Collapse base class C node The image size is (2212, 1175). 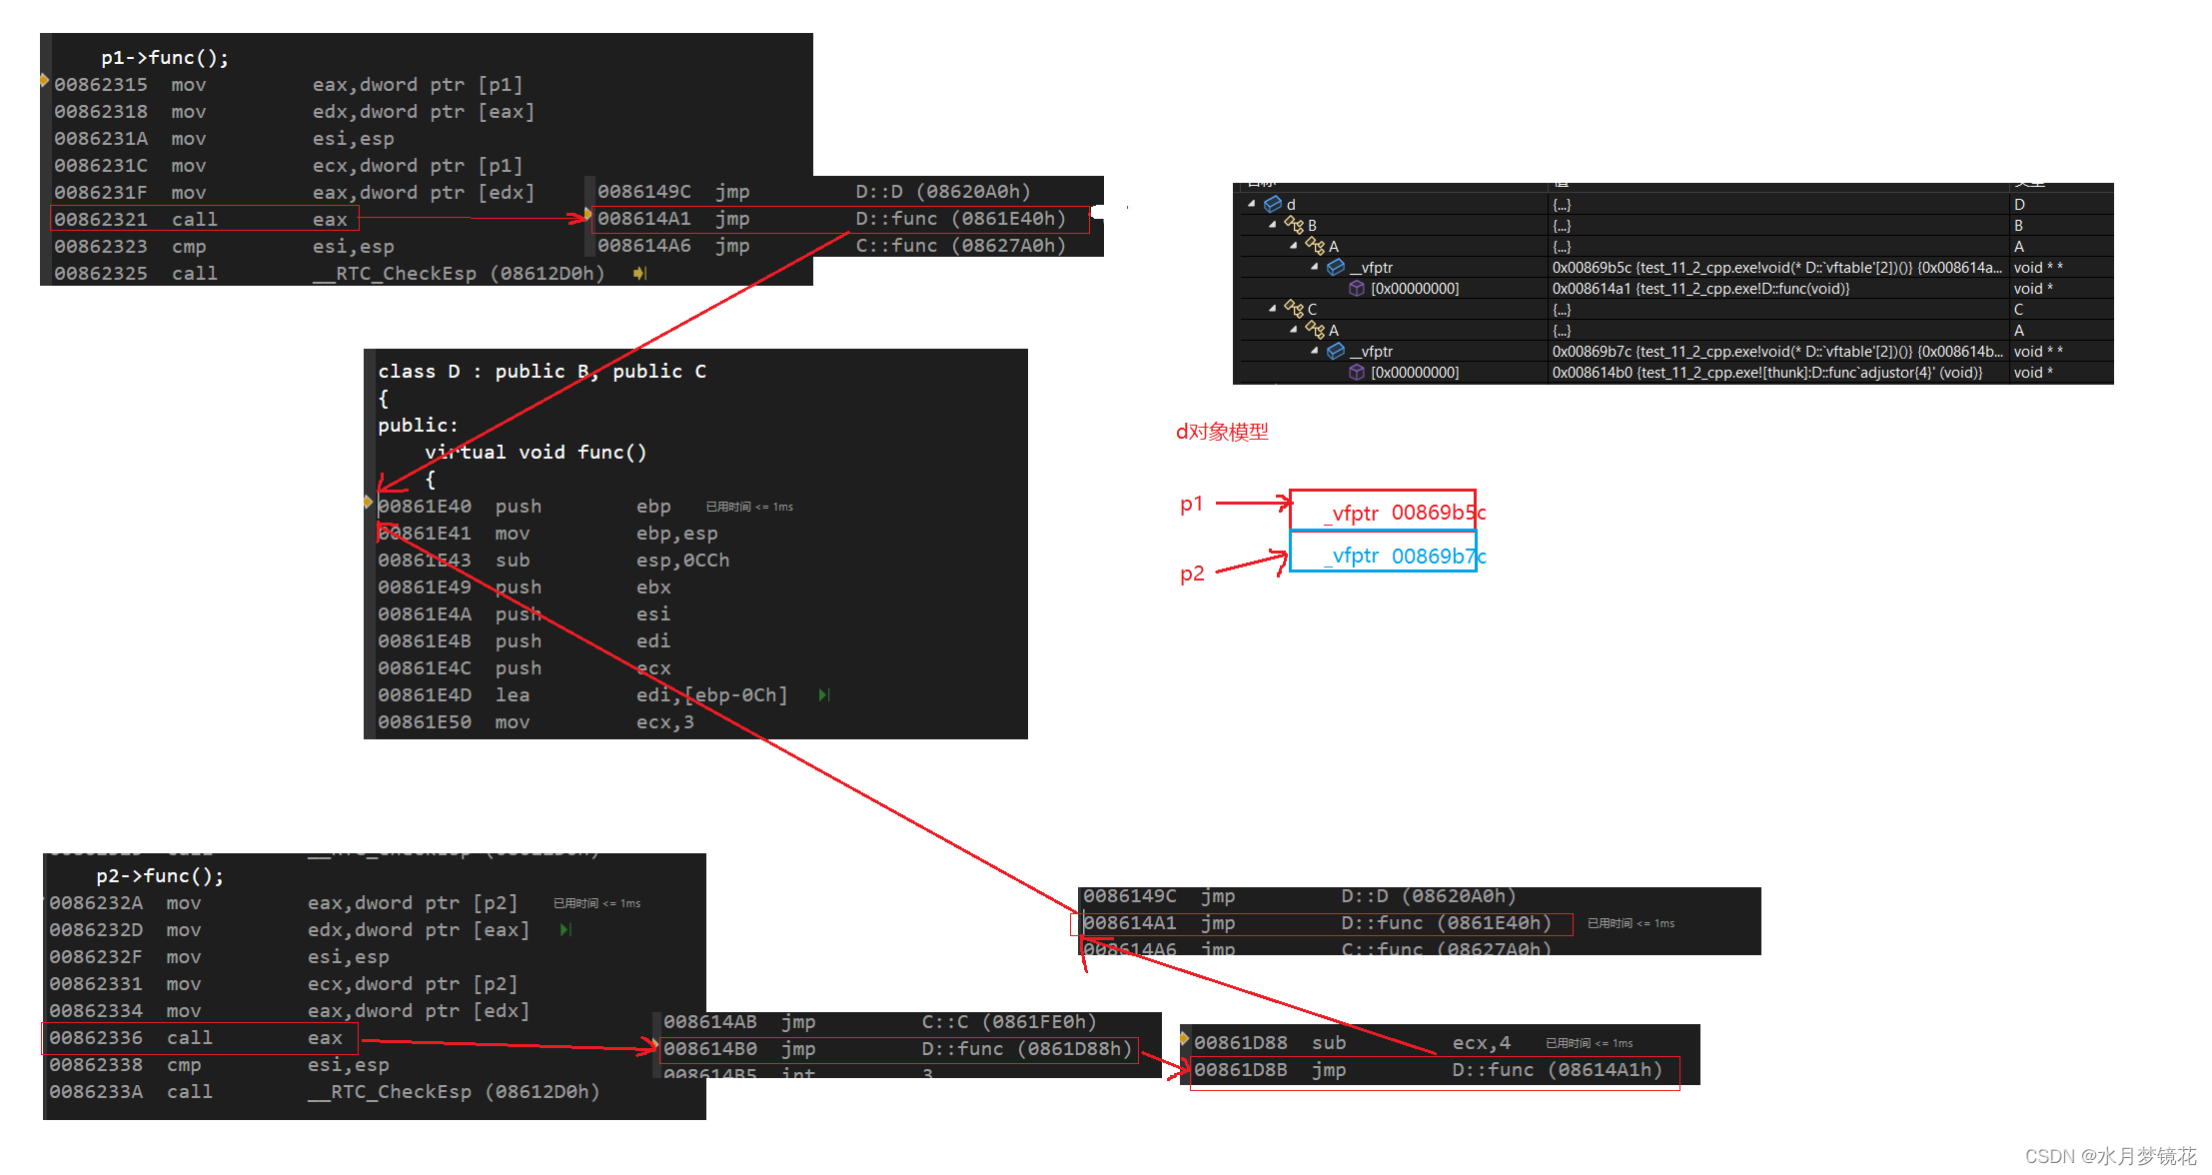[1272, 309]
